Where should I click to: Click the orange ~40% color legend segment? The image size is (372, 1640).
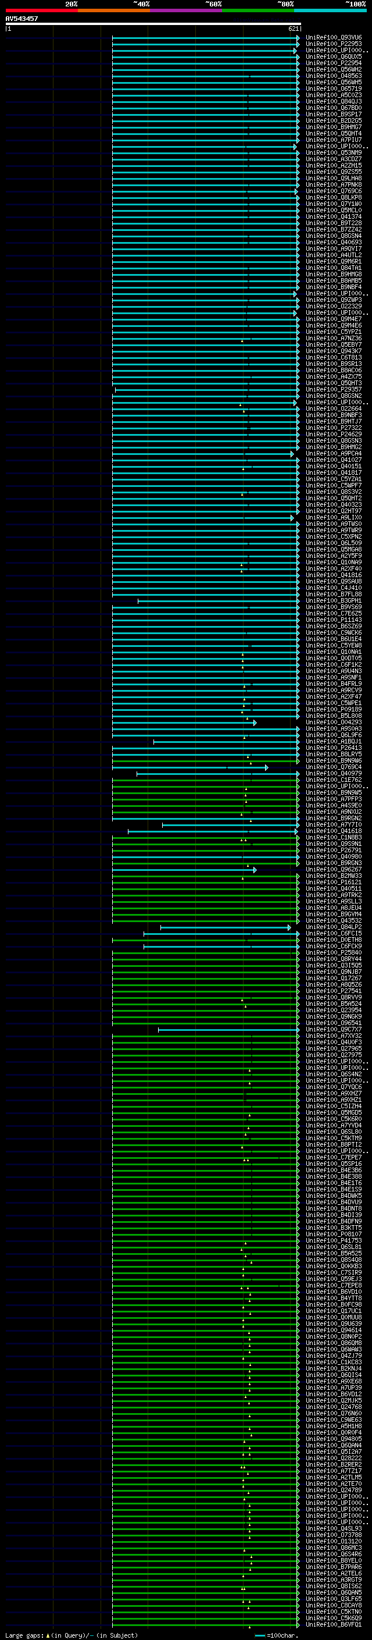pyautogui.click(x=114, y=10)
